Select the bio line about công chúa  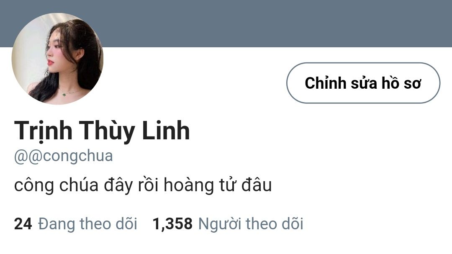pyautogui.click(x=143, y=185)
